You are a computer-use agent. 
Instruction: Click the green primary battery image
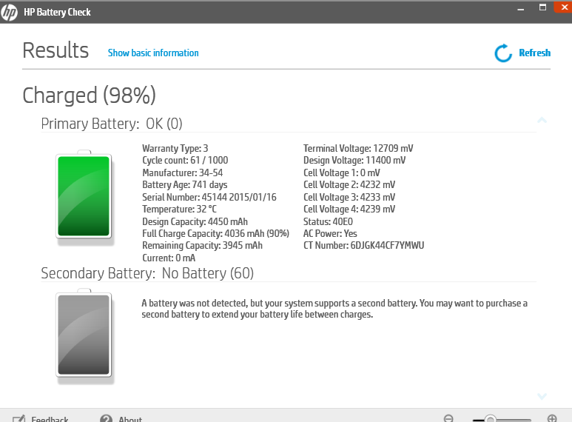coord(84,195)
